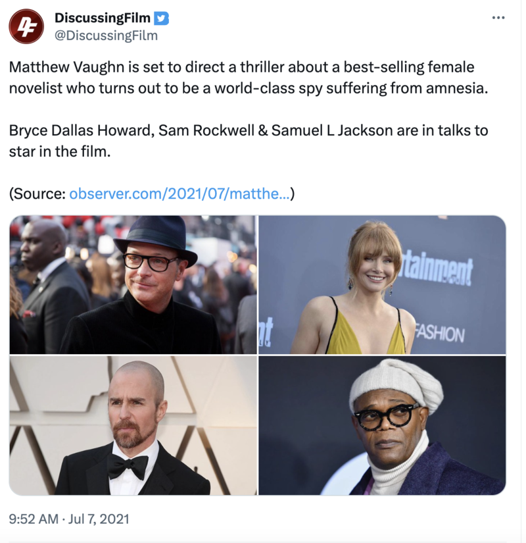Open the photo of man in black hat
Viewport: 526px width, 543px height.
click(x=133, y=285)
